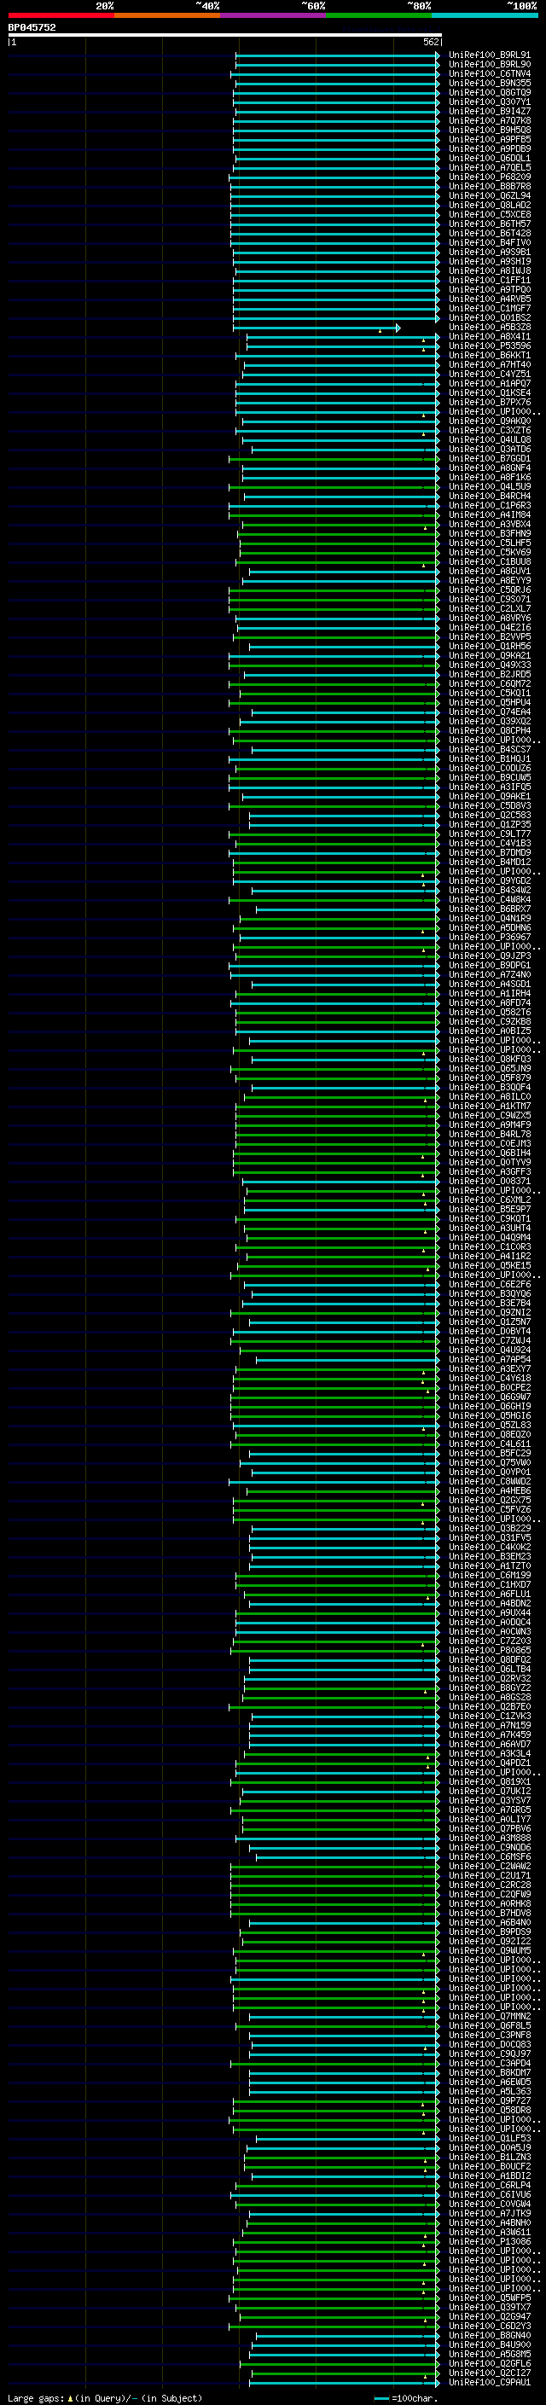
Task: Select hit label UniRef100_Q1RH56
Action: pos(490,647)
